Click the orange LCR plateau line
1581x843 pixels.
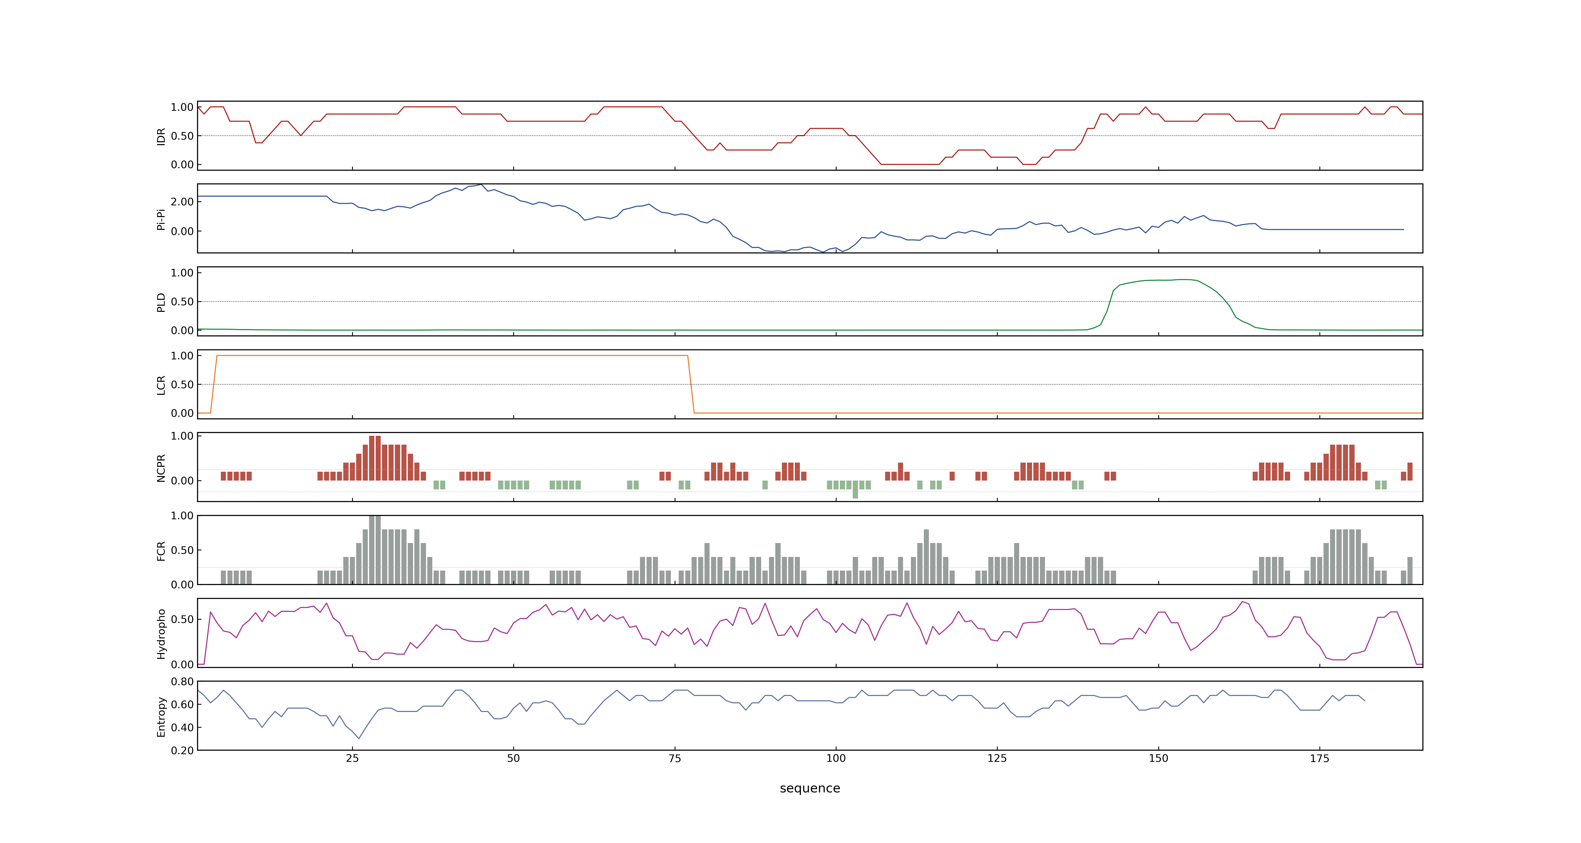click(x=452, y=355)
